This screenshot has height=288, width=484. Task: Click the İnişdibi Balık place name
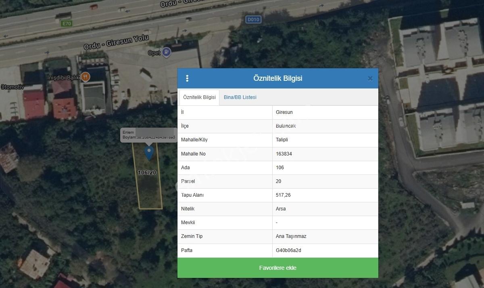click(x=63, y=77)
